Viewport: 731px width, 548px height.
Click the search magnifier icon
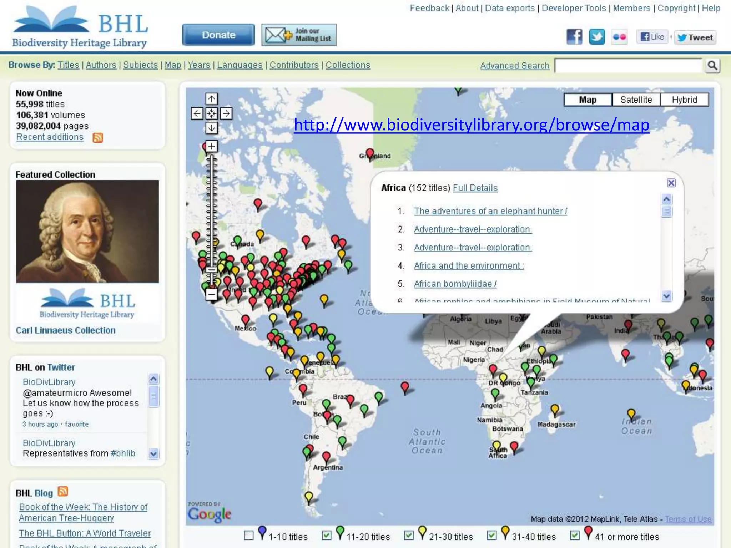(x=712, y=66)
